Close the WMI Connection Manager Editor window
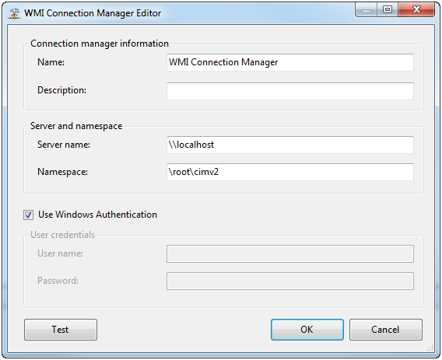 click(x=416, y=10)
